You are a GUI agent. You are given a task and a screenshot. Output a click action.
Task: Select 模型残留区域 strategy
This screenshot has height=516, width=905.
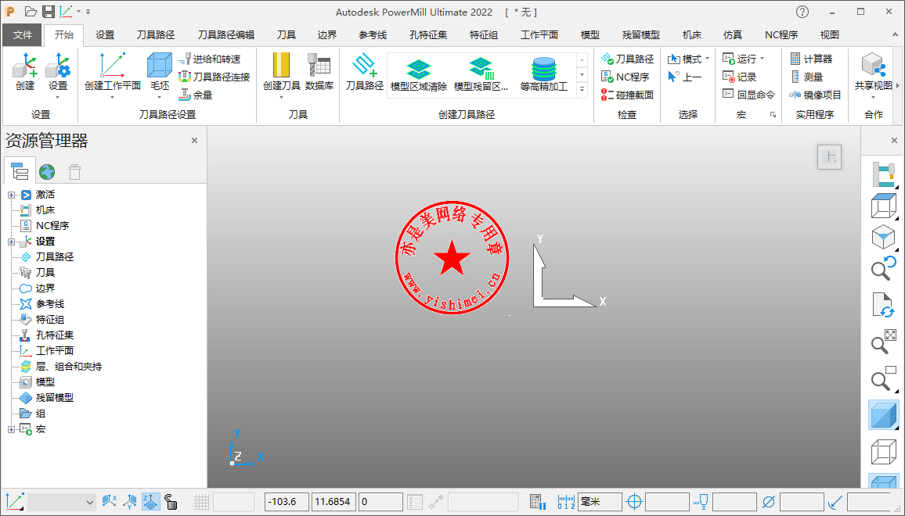tap(481, 75)
